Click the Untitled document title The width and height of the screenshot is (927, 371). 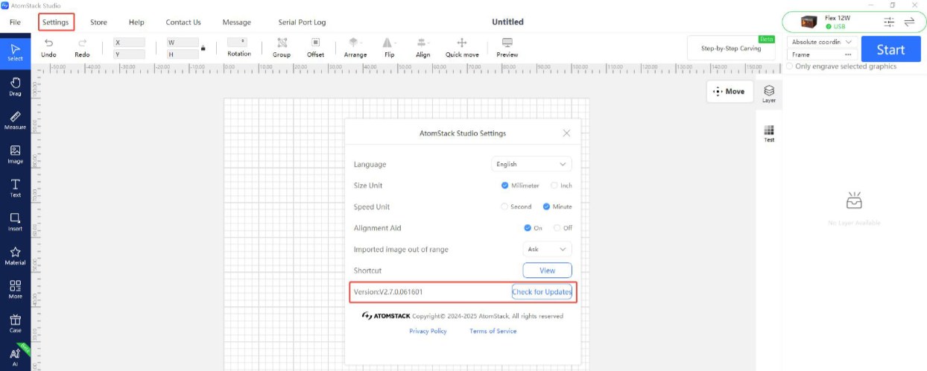pos(507,22)
